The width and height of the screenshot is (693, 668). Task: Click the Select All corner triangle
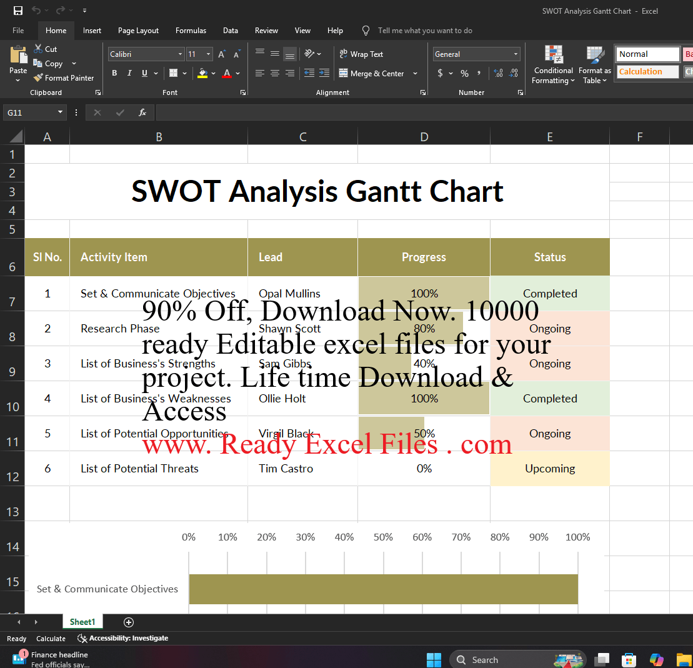(16, 136)
